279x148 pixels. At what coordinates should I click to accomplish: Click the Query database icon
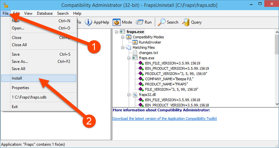pos(186,22)
